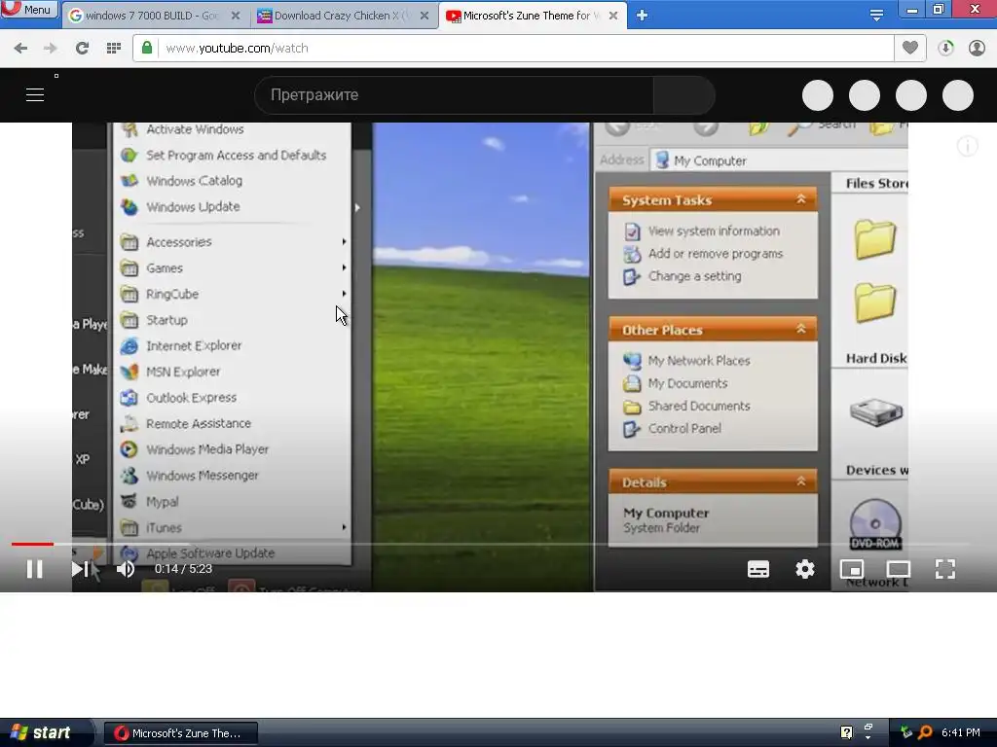
Task: Reload the current page
Action: coord(82,49)
